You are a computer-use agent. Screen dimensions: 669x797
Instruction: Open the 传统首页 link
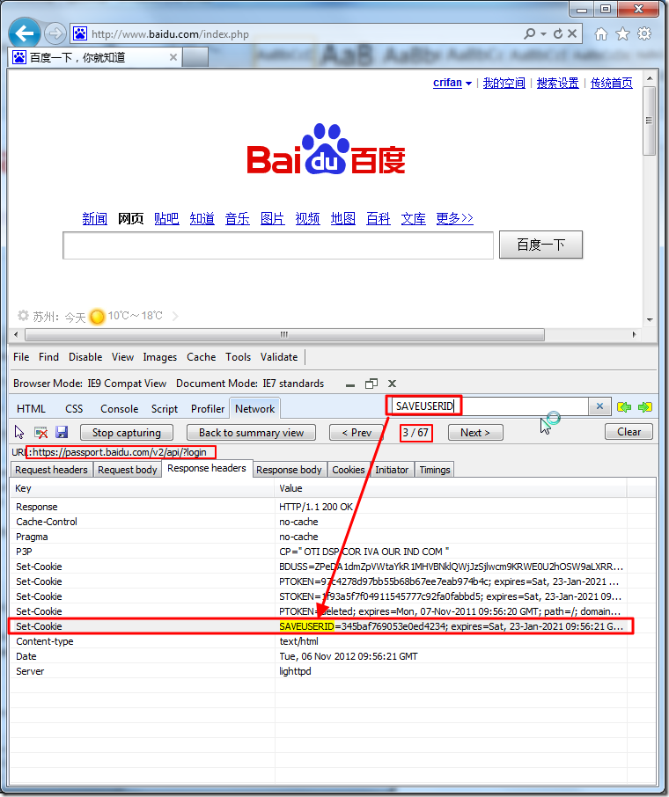click(612, 83)
